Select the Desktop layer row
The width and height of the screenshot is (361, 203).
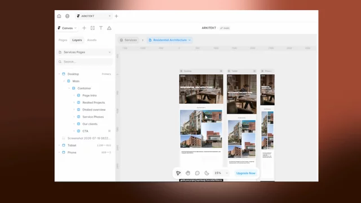[85, 74]
